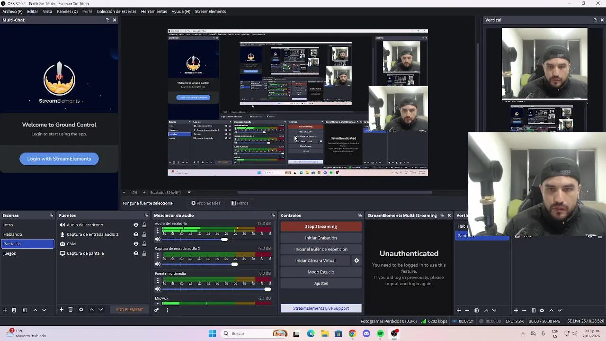Pop out the Escenas dock
Screen dimensions: 606x341
(x=51, y=215)
